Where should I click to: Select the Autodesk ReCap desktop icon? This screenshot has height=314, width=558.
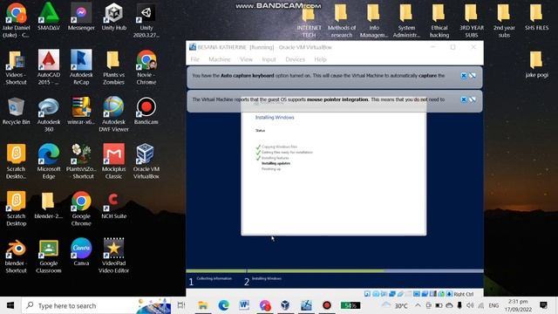click(x=81, y=67)
